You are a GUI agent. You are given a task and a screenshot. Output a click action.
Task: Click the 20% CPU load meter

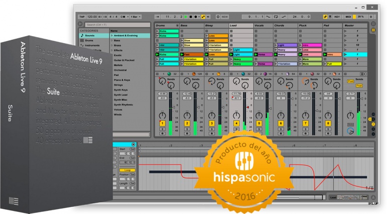(x=361, y=17)
